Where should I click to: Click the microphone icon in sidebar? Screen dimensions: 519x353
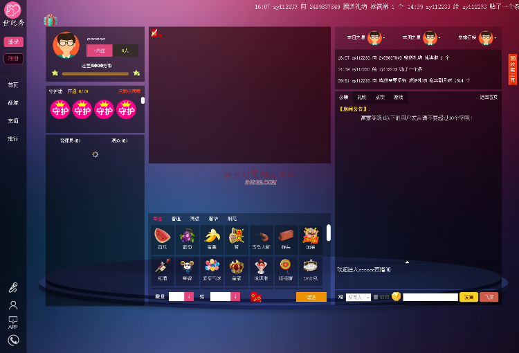[x=13, y=287]
